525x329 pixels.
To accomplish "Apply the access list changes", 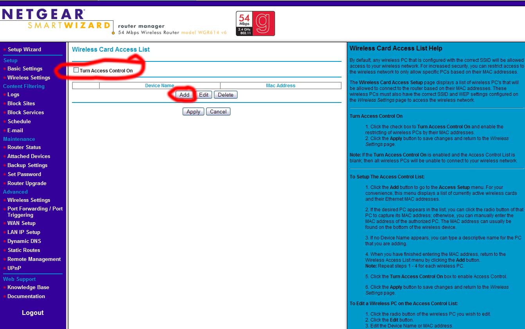I will coord(193,111).
